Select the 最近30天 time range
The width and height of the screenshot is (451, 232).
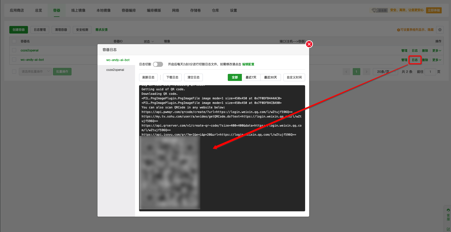pos(271,77)
